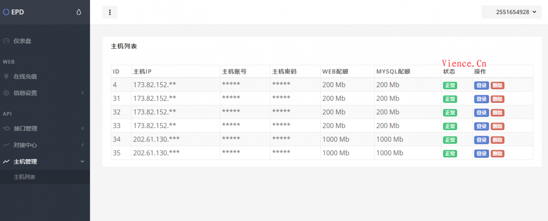Image resolution: width=548 pixels, height=221 pixels.
Task: Click the yen icon beside 在线充值
Action: [6, 77]
